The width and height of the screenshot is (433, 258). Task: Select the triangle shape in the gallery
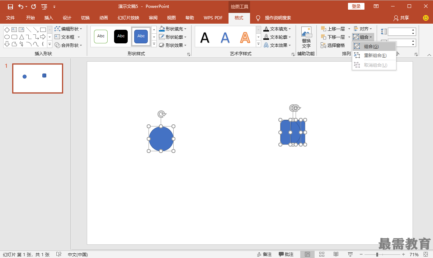click(22, 37)
